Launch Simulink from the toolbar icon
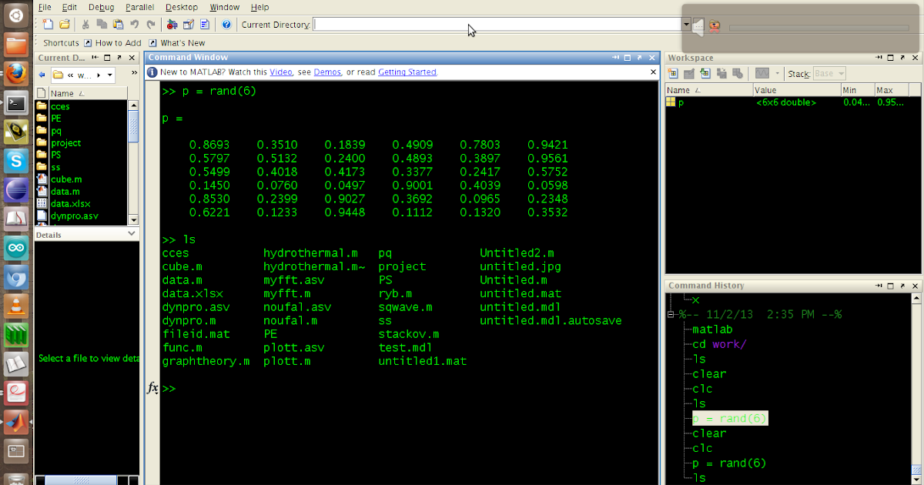The image size is (924, 485). [172, 25]
